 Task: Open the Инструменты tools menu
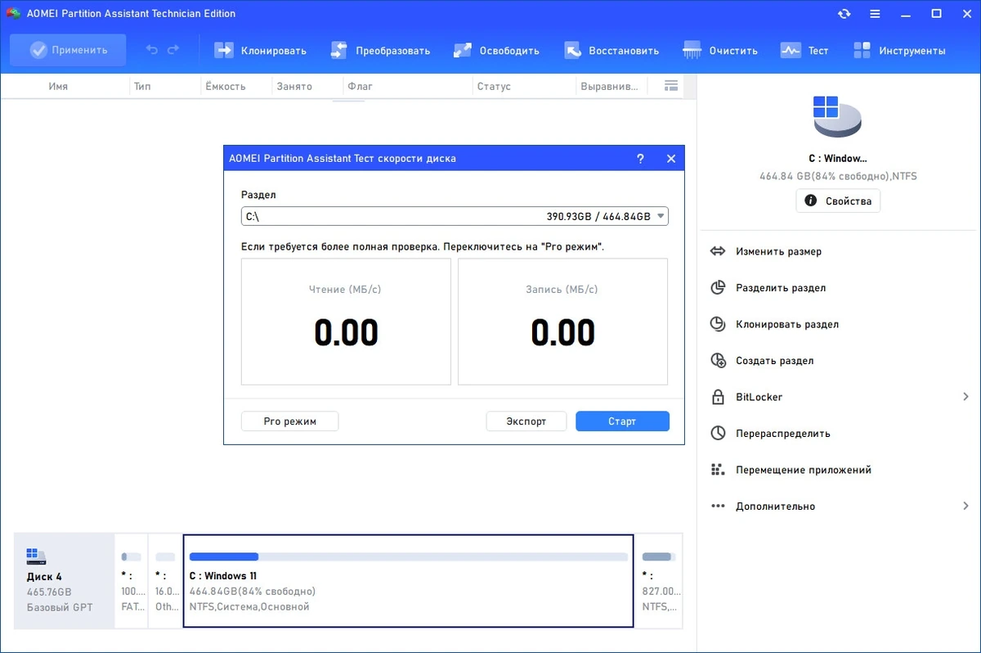click(x=899, y=50)
